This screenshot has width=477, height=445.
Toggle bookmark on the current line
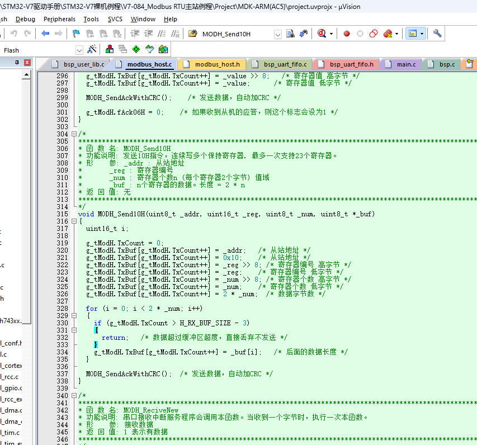[76, 34]
